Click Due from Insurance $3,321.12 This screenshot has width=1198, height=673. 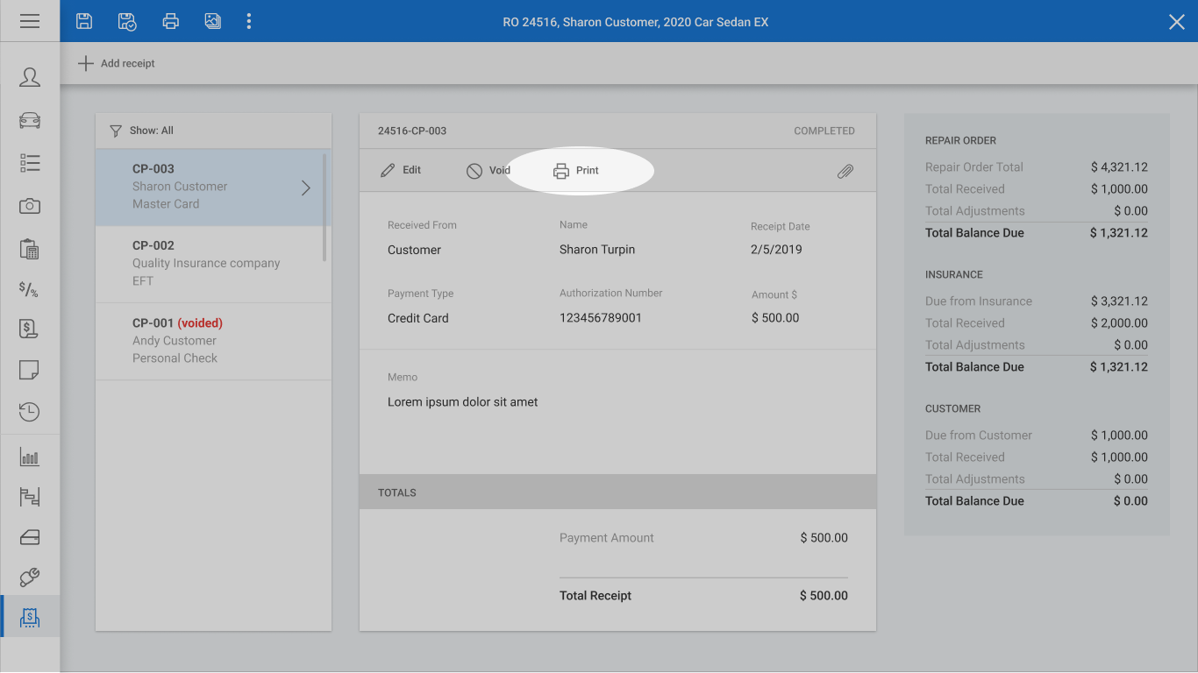click(x=1119, y=301)
